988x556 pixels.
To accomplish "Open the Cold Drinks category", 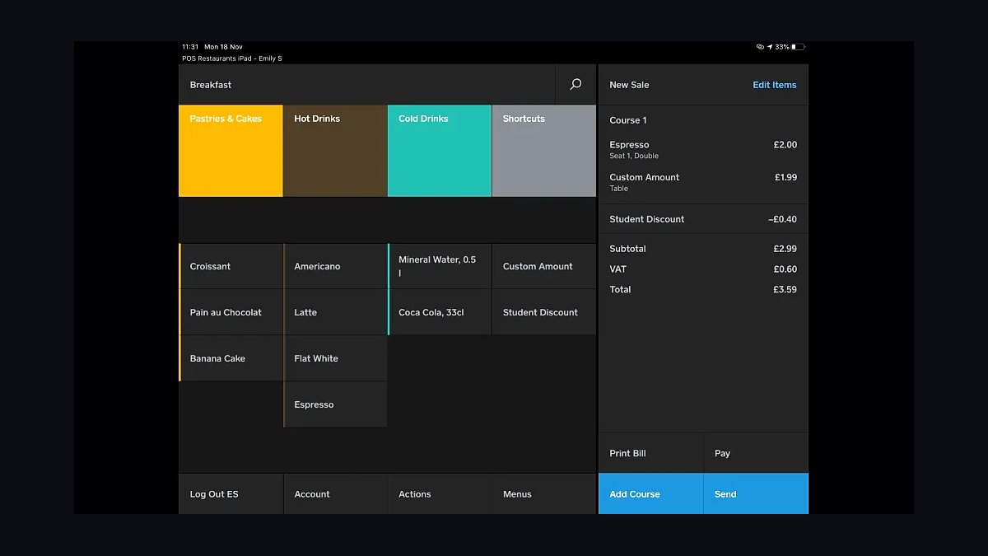I will click(440, 151).
